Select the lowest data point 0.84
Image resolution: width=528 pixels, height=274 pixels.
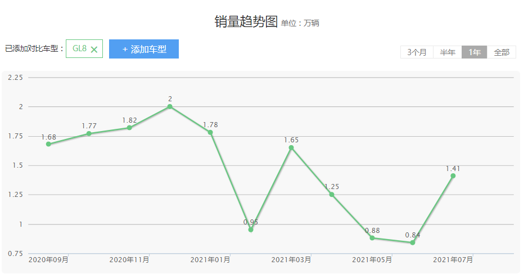(x=413, y=242)
